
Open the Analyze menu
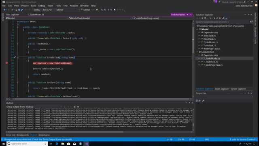click(x=74, y=6)
